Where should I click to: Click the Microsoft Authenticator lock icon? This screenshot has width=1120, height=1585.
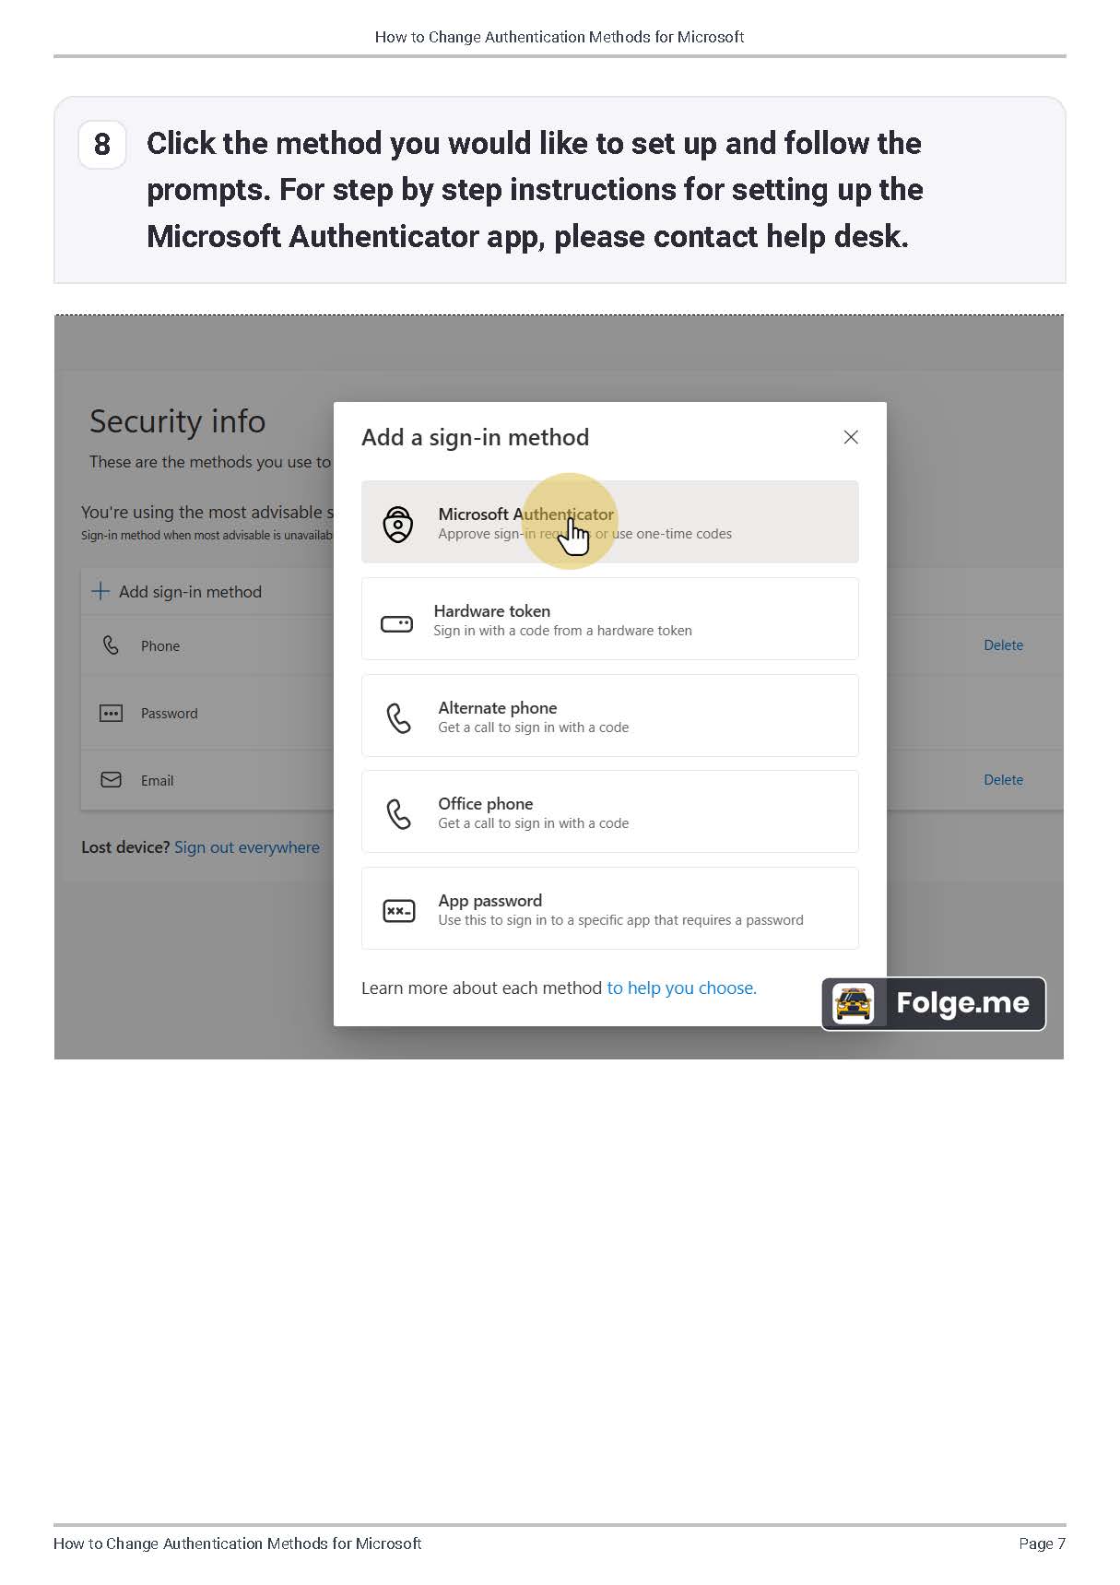[x=398, y=524]
